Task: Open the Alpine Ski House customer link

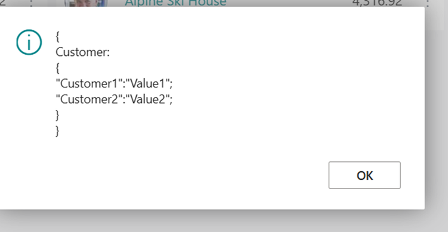Action: pyautogui.click(x=175, y=3)
